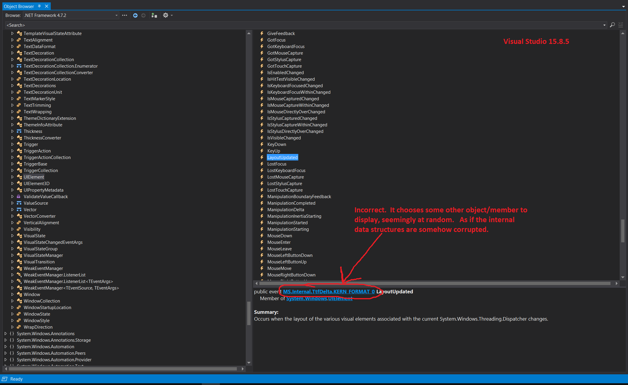Open the window position dropdown arrow at top right

[623, 6]
